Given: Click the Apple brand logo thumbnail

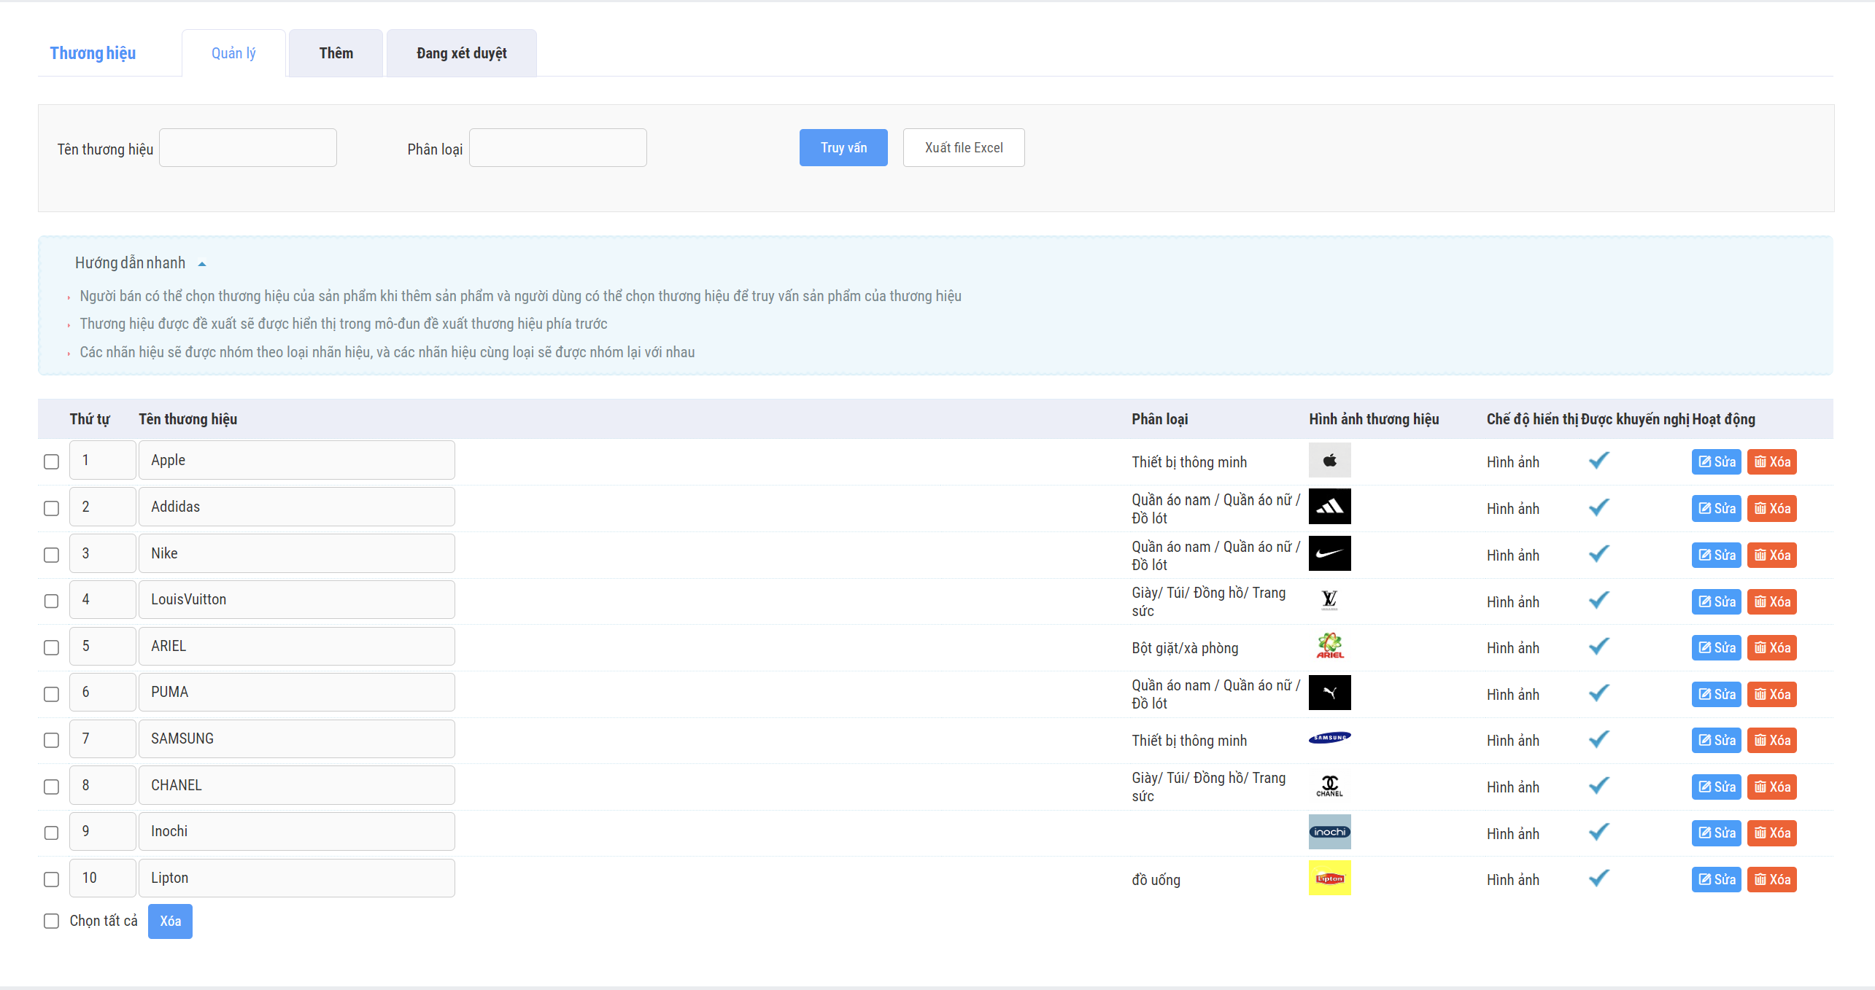Looking at the screenshot, I should [x=1329, y=460].
